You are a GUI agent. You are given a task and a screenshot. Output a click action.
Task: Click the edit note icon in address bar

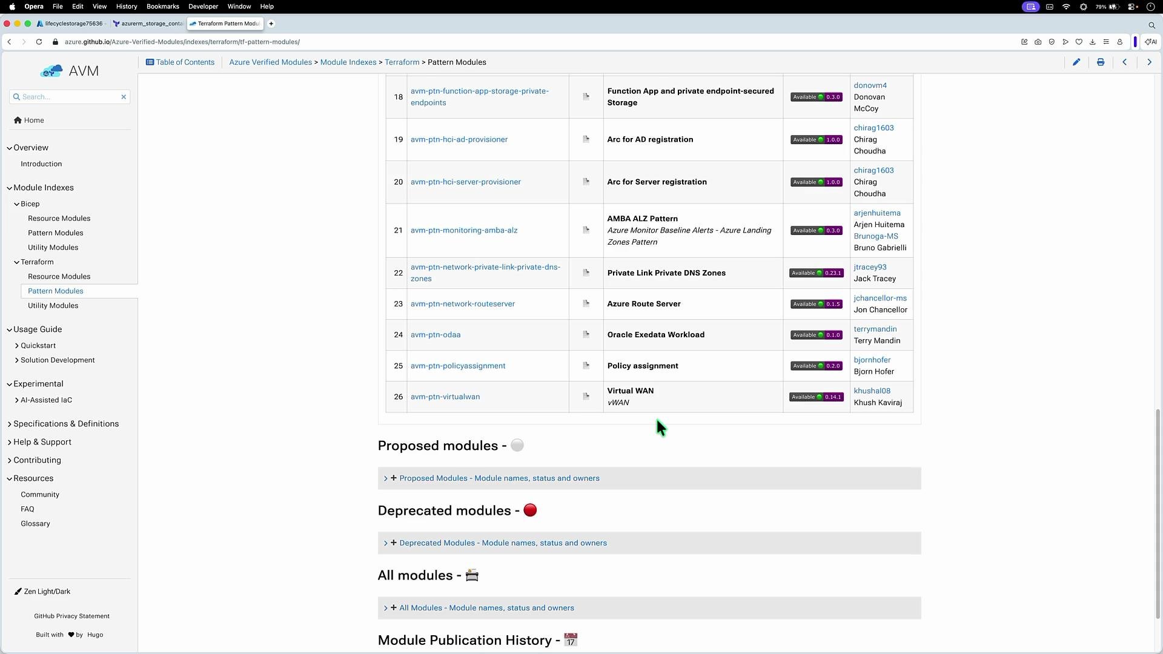click(1024, 42)
